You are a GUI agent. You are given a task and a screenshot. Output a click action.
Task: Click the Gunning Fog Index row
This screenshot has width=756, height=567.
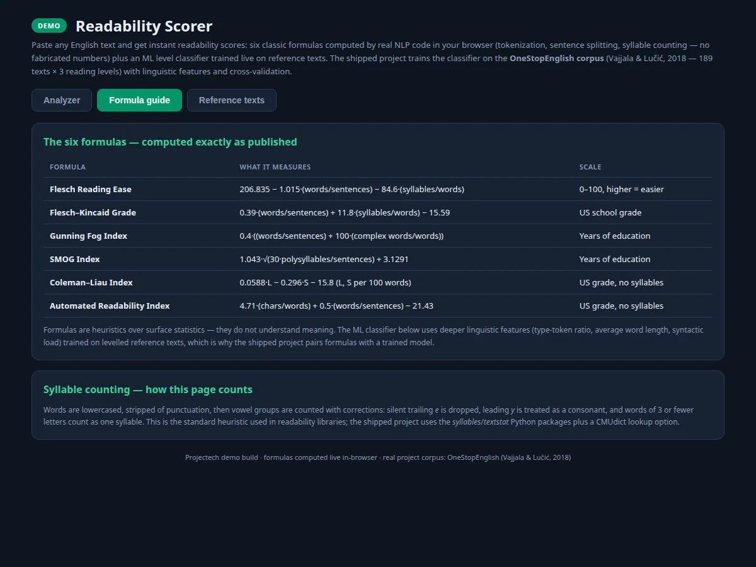(378, 236)
